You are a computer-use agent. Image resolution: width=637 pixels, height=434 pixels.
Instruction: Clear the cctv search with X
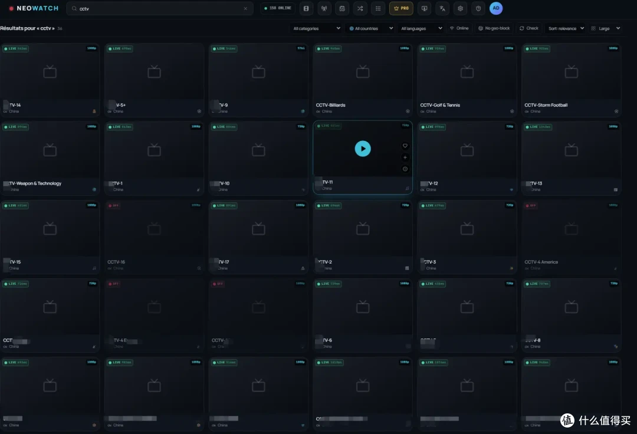tap(245, 8)
